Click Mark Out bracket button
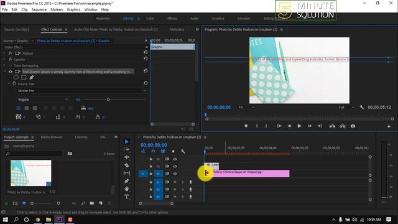Image resolution: width=398 pixels, height=224 pixels. coord(266,126)
